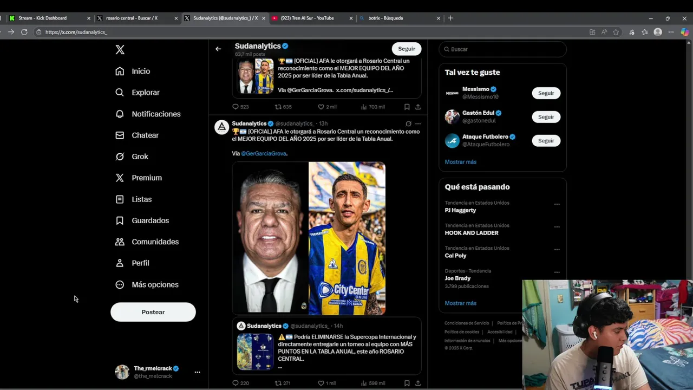The width and height of the screenshot is (693, 390).
Task: Open a new browser tab
Action: 450,18
